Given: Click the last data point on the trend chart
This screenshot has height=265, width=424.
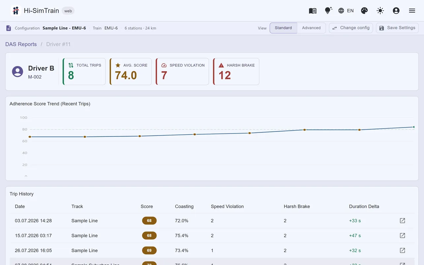Looking at the screenshot, I should coord(414,127).
